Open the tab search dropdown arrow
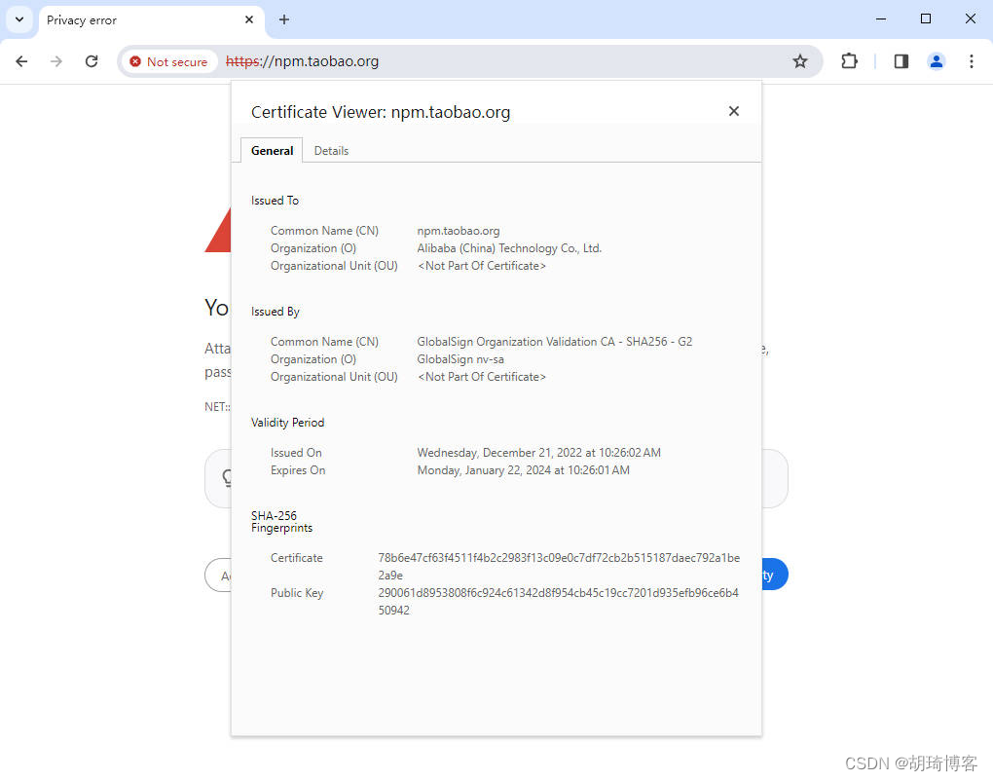This screenshot has height=781, width=993. tap(19, 19)
